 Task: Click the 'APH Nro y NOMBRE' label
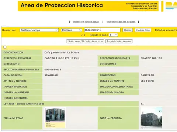pyautogui.click(x=15, y=81)
